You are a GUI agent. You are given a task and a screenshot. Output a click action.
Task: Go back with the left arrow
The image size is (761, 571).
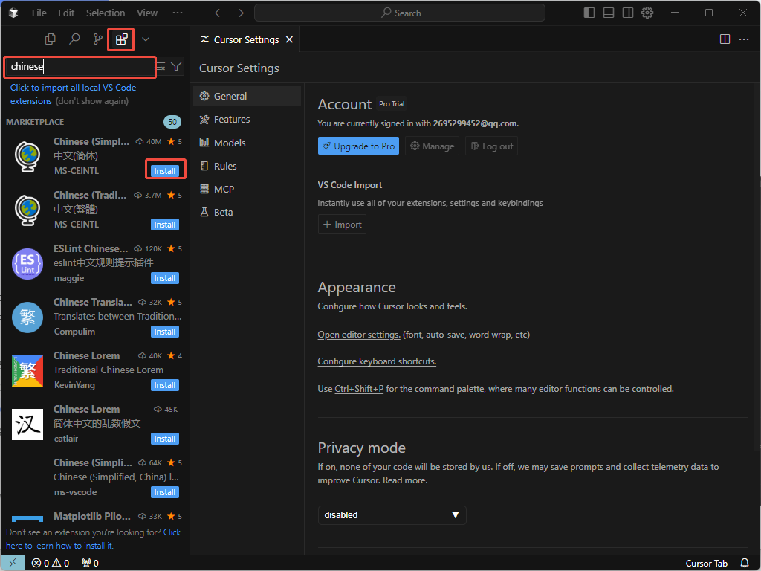[x=219, y=13]
